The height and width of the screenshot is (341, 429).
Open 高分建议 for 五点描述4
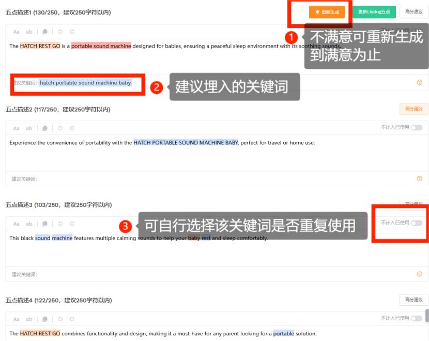coord(413,300)
